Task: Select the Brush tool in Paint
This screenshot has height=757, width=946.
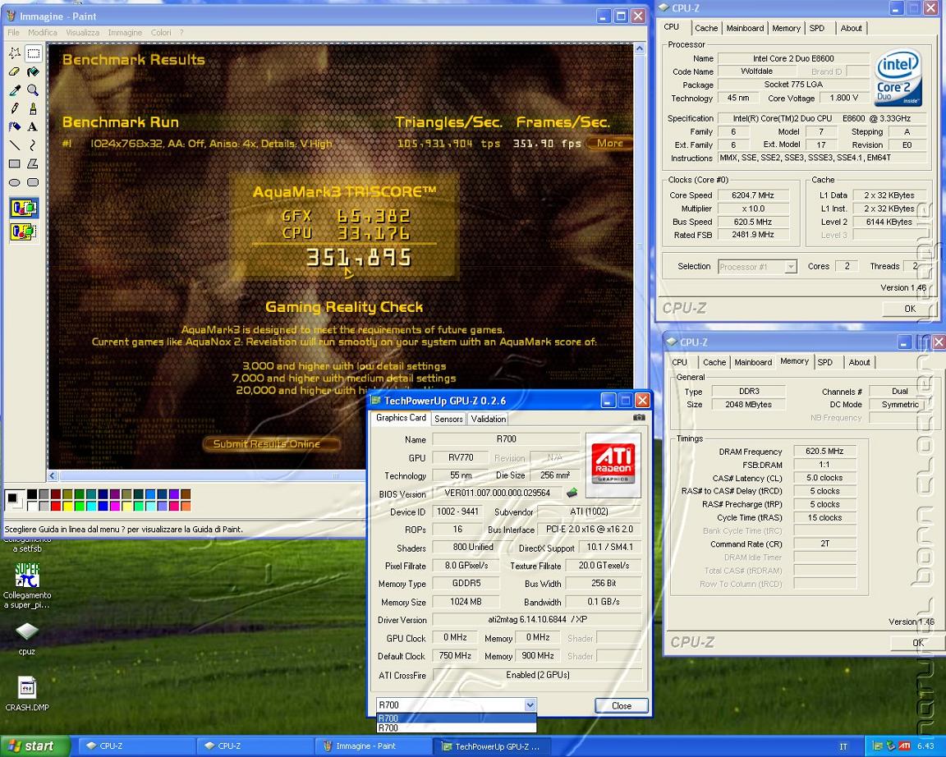Action: [33, 108]
